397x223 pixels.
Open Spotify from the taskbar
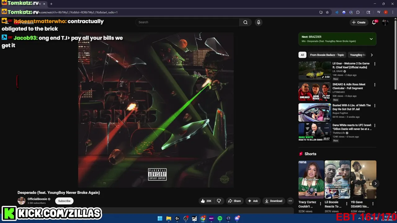pos(220,218)
